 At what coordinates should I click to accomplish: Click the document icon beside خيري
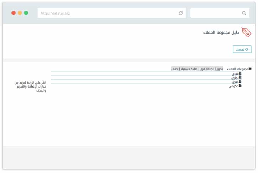[240, 81]
